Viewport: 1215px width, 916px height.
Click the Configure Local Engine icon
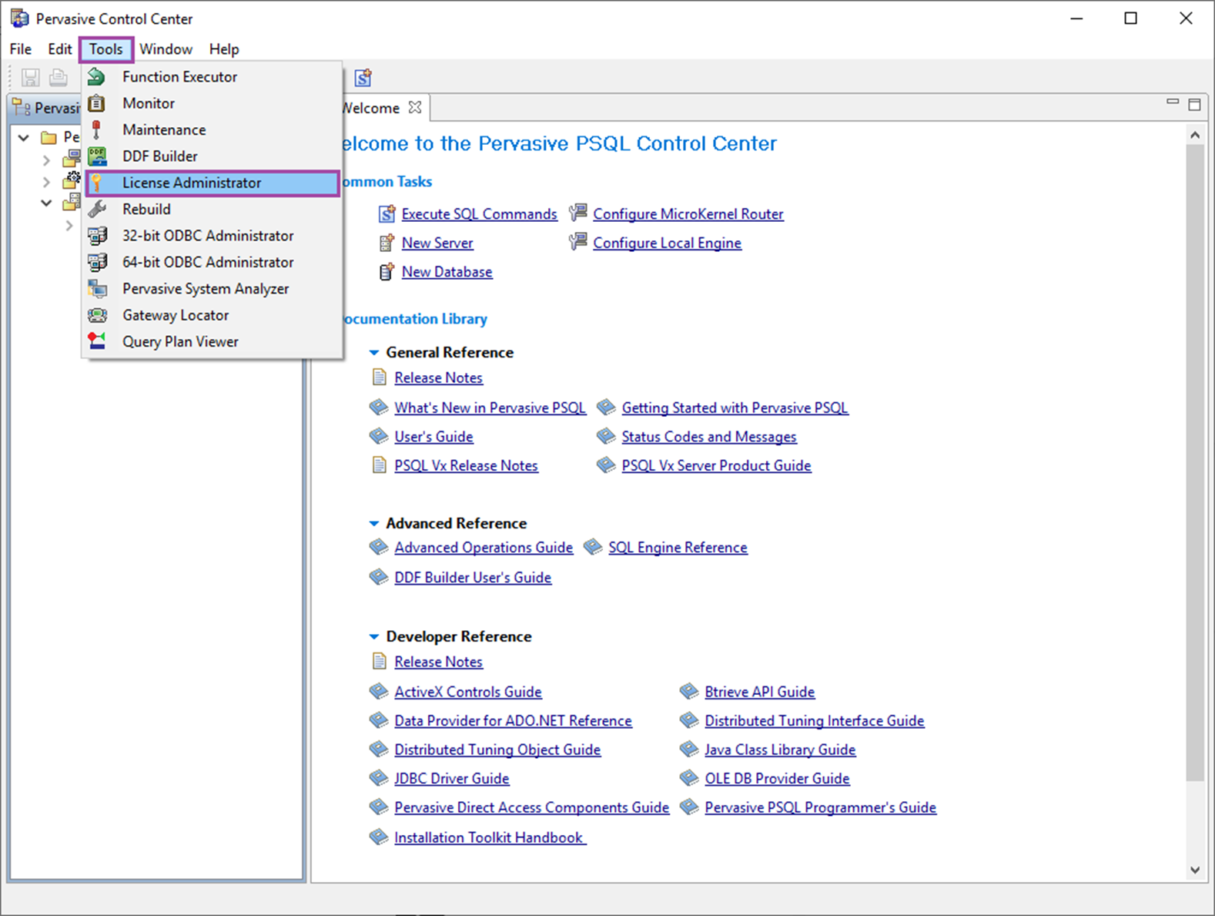point(578,243)
